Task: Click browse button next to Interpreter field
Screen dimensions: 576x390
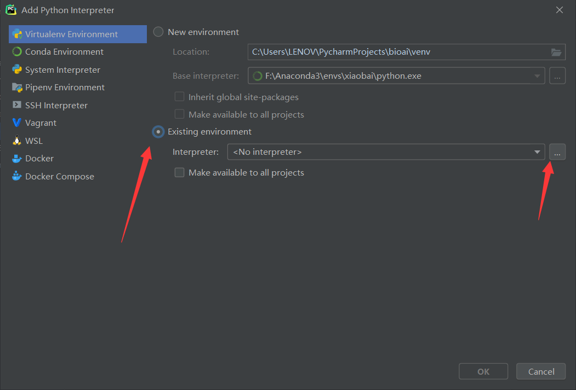Action: (557, 152)
